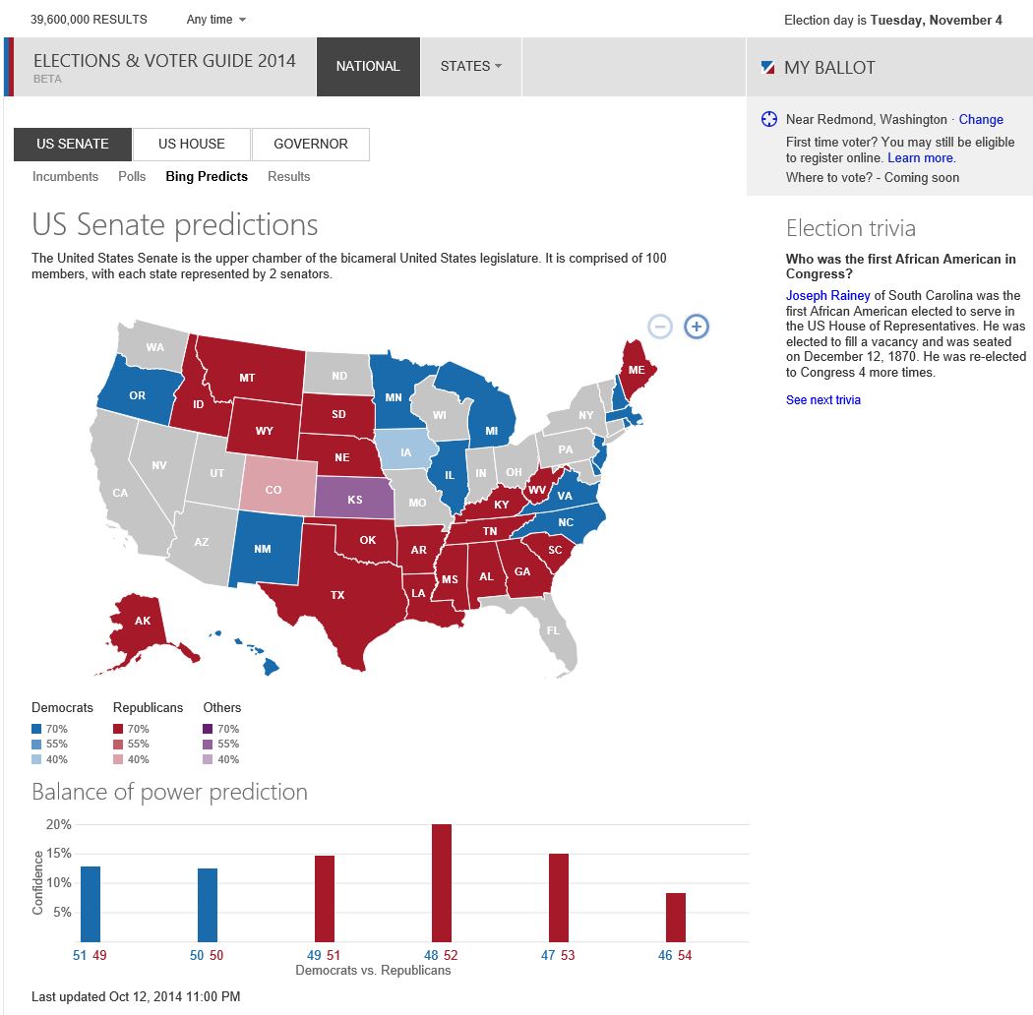Switch to the GOVERNOR tab
The width and height of the screenshot is (1033, 1015).
coord(311,145)
